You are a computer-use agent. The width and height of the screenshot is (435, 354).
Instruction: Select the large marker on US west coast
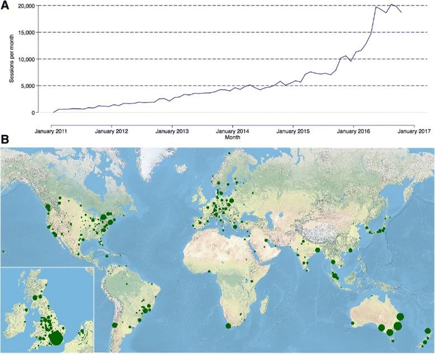[54, 233]
